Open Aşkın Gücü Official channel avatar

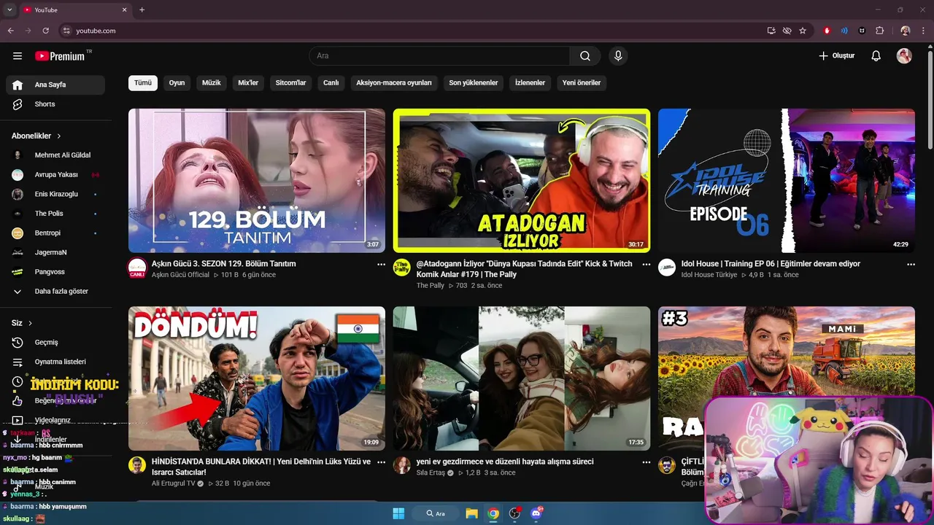click(137, 268)
